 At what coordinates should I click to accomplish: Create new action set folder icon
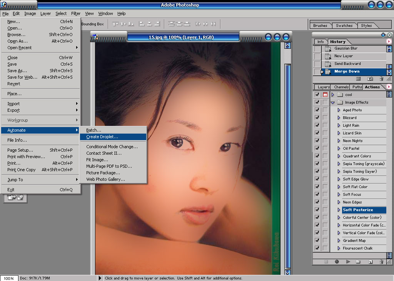(358, 262)
